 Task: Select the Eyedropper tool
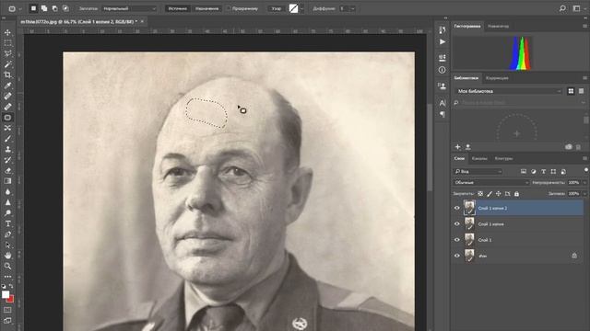[x=7, y=86]
